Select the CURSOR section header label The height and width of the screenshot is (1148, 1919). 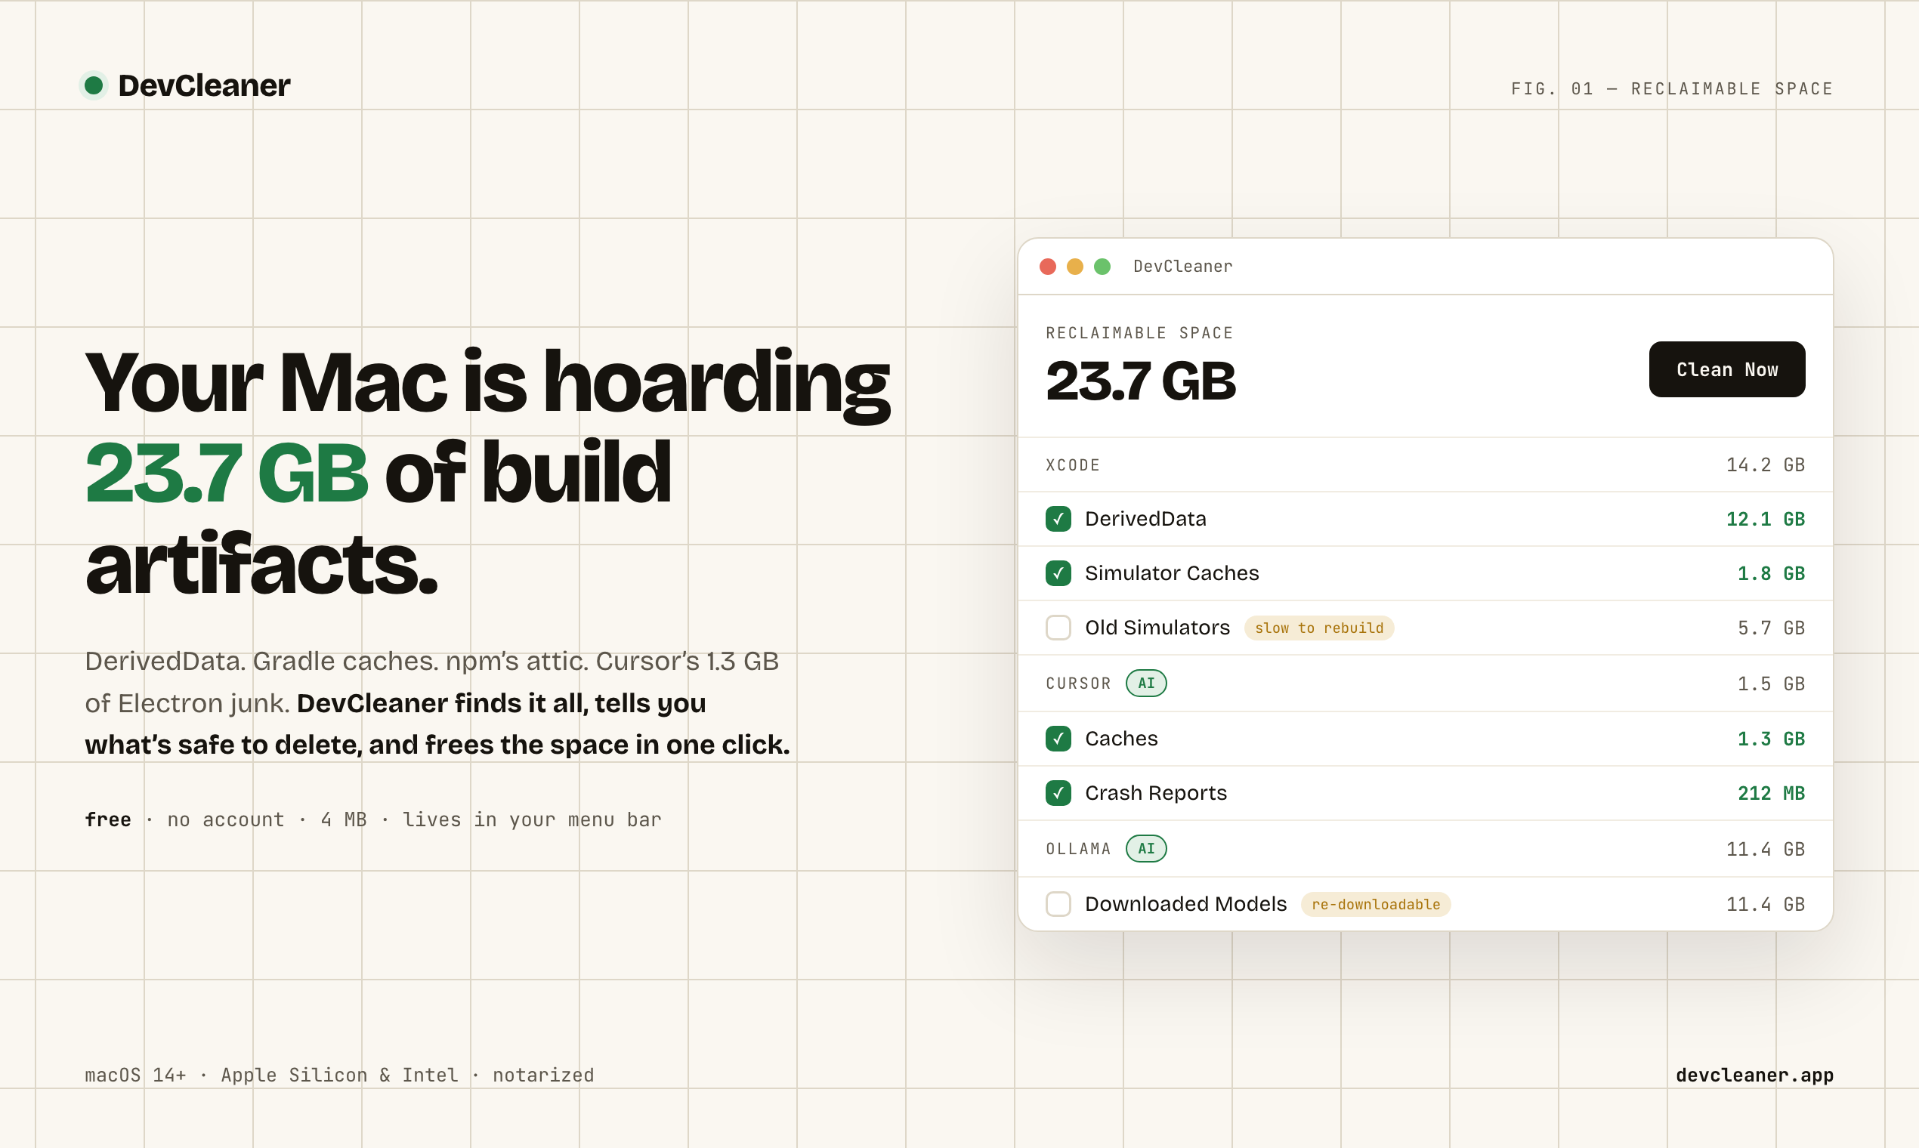pos(1078,684)
